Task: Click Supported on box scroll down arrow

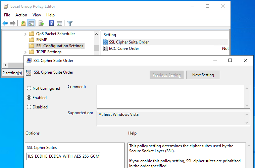Action: click(247, 123)
